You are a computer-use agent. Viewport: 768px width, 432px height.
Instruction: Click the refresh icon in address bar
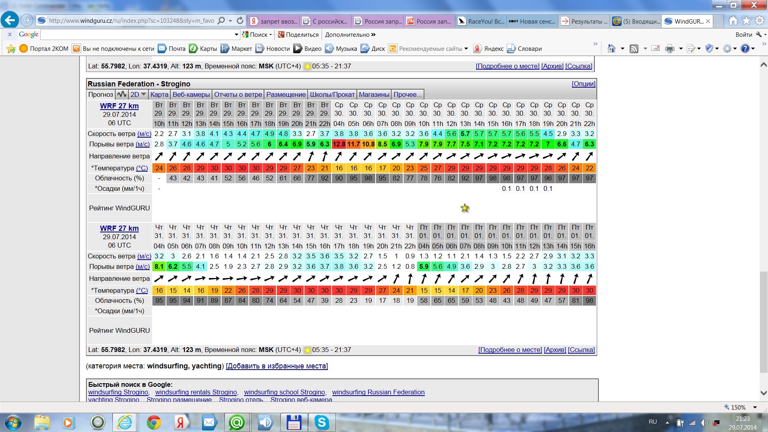[240, 21]
